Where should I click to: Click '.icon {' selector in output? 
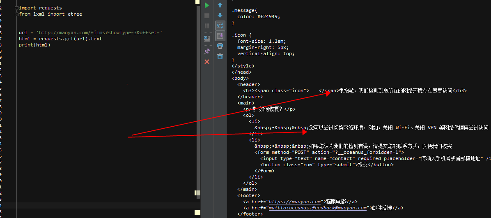point(242,35)
